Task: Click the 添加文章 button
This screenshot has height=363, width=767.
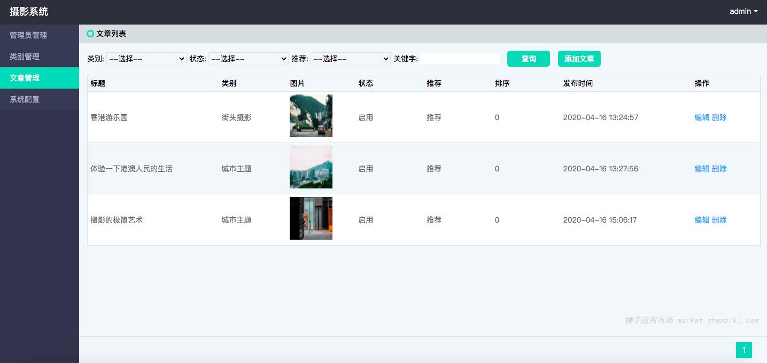Action: 579,59
